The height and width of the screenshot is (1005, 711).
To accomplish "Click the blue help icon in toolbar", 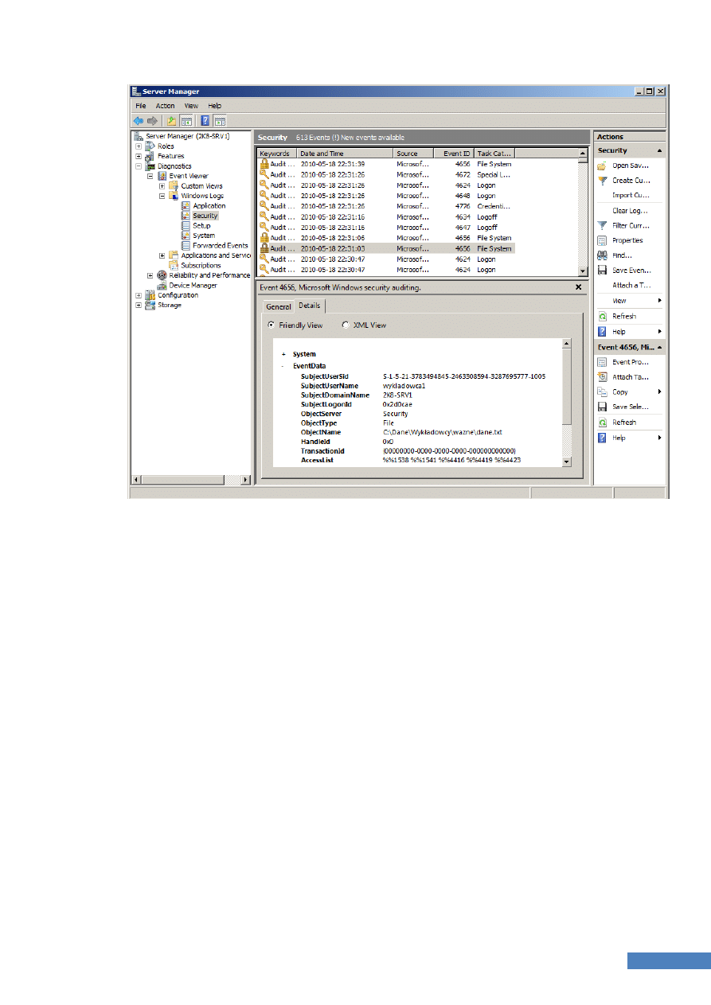I will pos(205,121).
